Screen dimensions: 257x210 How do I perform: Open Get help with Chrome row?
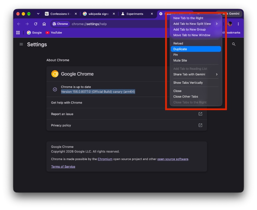pyautogui.click(x=127, y=102)
